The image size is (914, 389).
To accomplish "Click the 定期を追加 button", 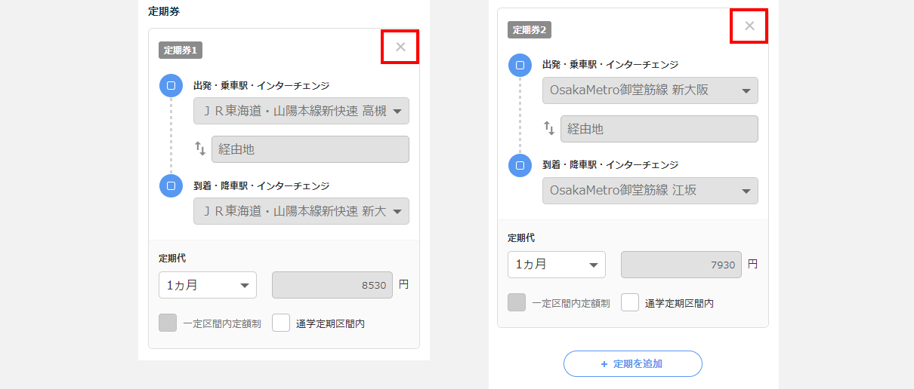I will (633, 363).
